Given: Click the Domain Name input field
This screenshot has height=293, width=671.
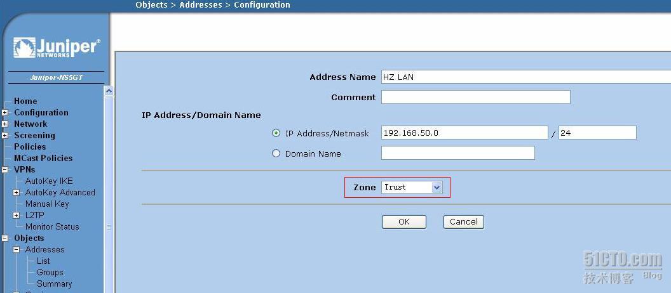Looking at the screenshot, I should 458,153.
